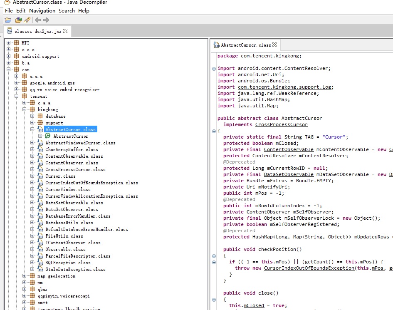Click the google.android.gms package icon
Viewport: 393px width, 310px height.
point(24,83)
